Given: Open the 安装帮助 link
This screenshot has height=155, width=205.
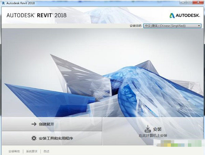Looking at the screenshot, I should point(14,151).
